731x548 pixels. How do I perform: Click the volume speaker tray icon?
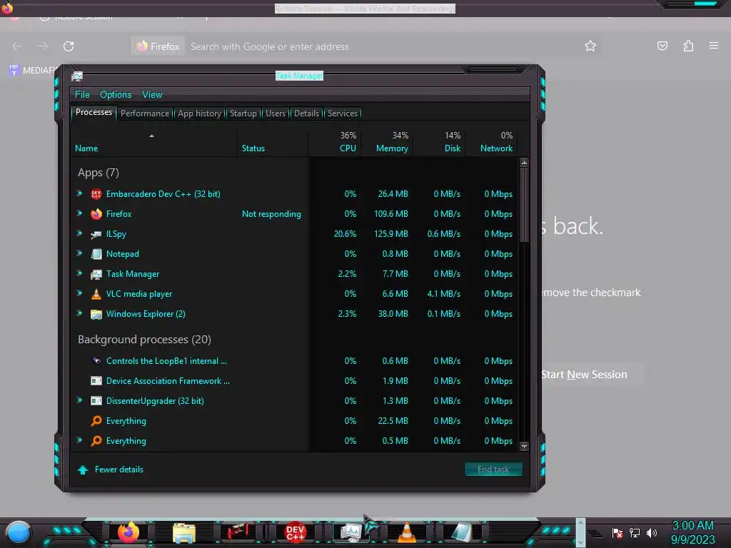[x=651, y=532]
